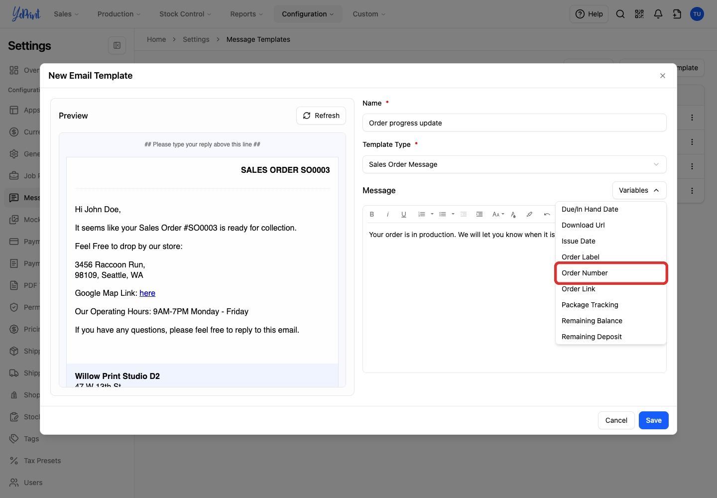Insert the Remaining Balance variable
This screenshot has width=717, height=498.
tap(610, 321)
